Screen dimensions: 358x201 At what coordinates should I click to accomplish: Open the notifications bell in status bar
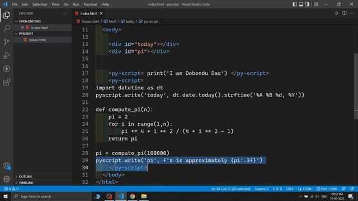352,189
